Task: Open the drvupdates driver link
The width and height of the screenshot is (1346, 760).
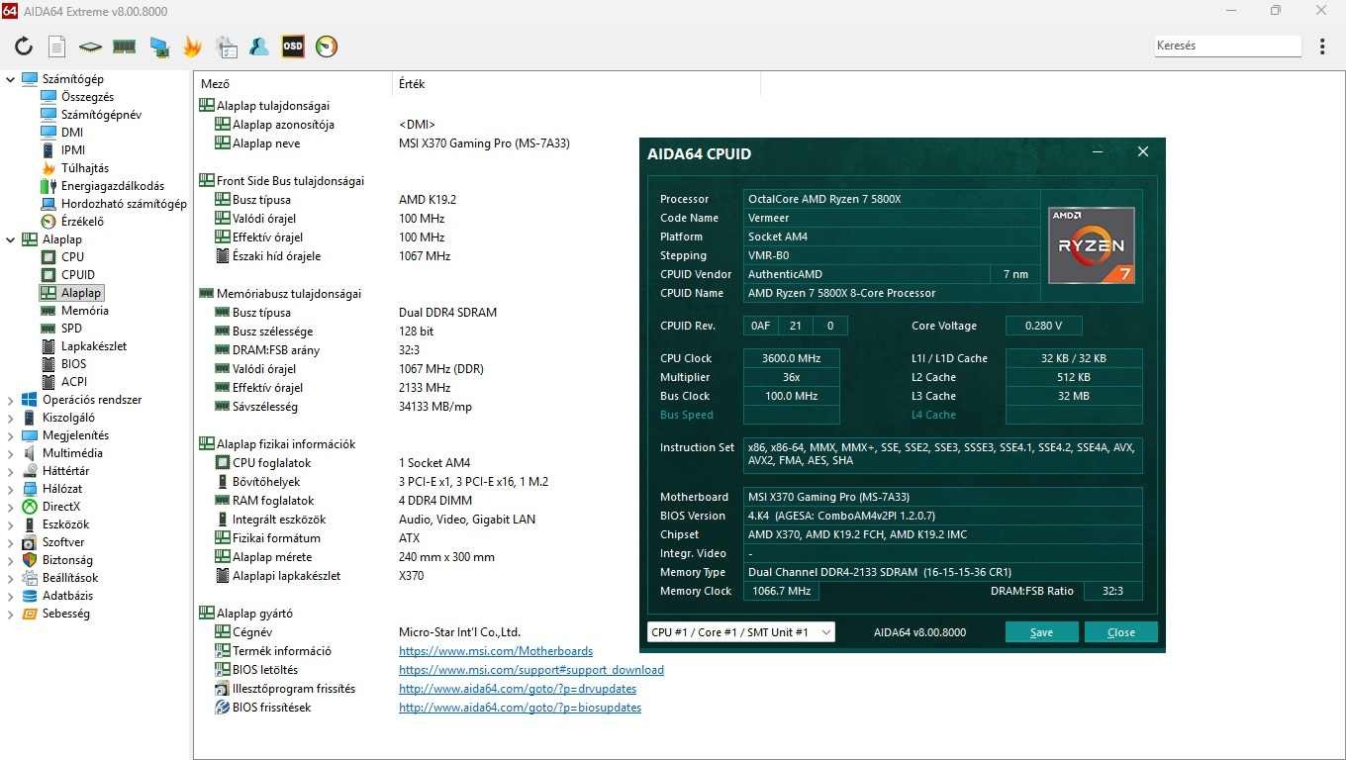Action: point(518,689)
